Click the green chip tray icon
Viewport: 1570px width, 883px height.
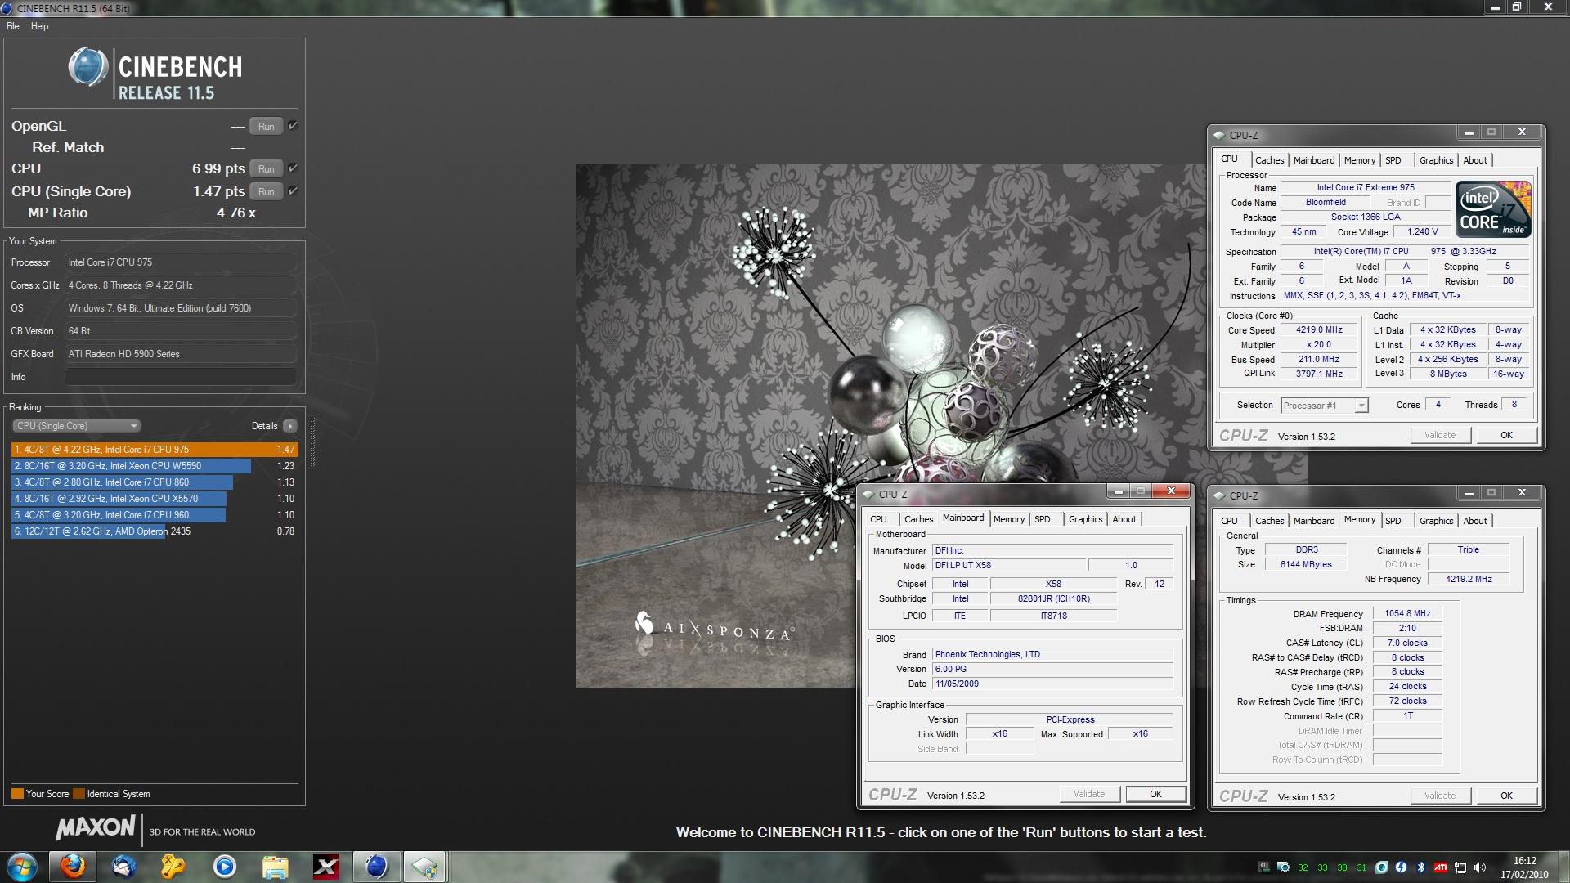1263,867
